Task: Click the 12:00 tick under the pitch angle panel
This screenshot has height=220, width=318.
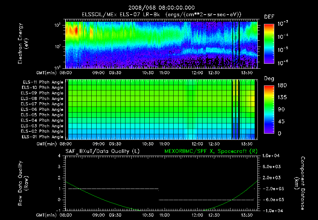Action: pyautogui.click(x=197, y=144)
